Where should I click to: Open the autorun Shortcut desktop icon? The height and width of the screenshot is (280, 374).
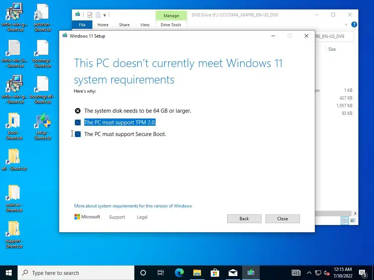[x=42, y=17]
